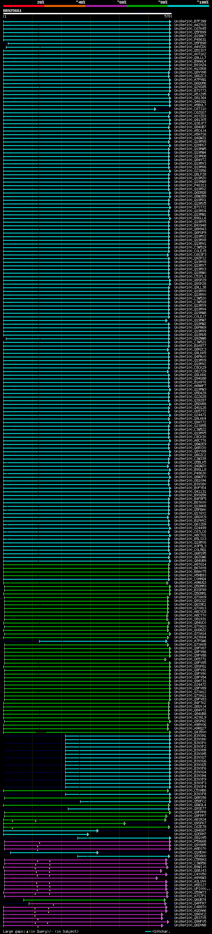Click the cyan ~100% legend color segment

188,6
